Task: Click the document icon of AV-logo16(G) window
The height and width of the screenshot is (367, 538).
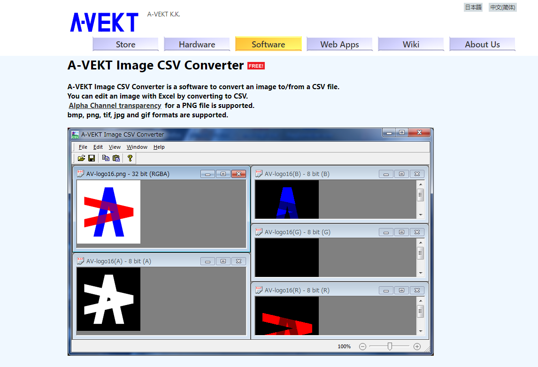Action: pyautogui.click(x=259, y=232)
